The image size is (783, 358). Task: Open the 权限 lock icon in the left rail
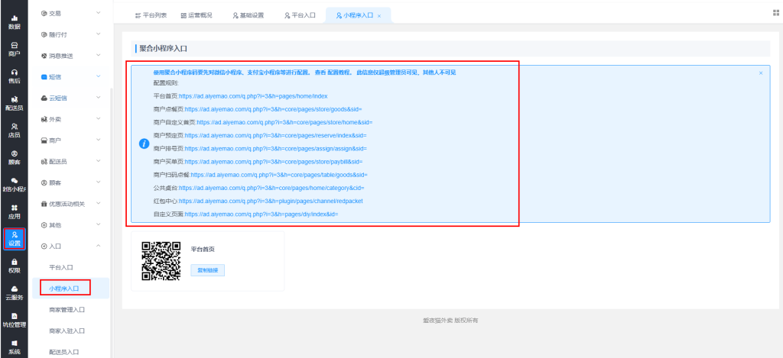click(x=14, y=266)
